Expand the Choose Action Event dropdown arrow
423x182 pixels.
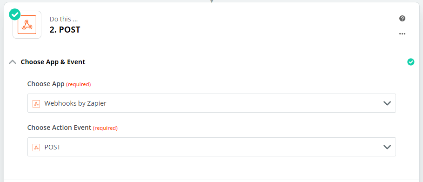point(387,147)
